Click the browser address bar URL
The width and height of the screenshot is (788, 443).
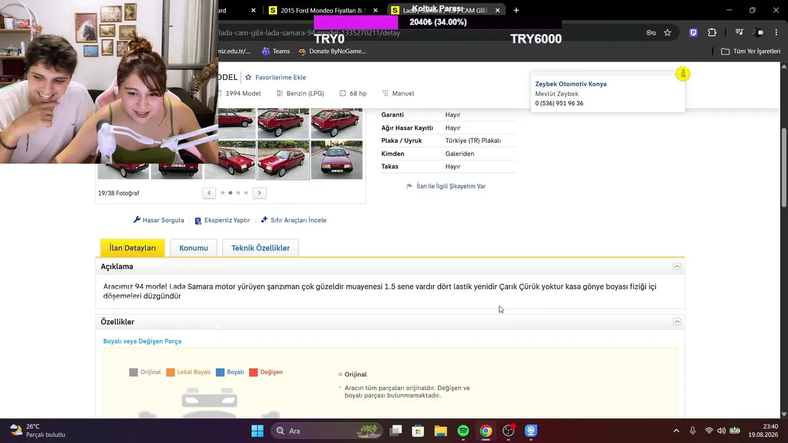pos(309,33)
